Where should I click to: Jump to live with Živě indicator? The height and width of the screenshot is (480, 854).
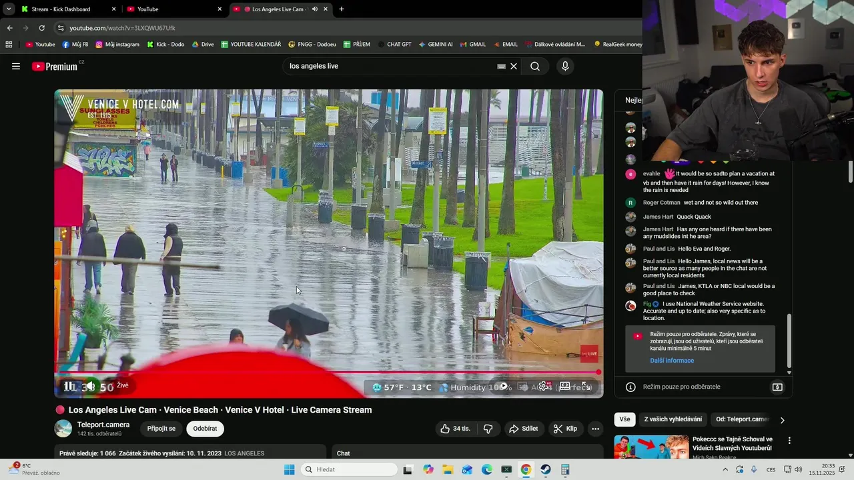coord(123,385)
